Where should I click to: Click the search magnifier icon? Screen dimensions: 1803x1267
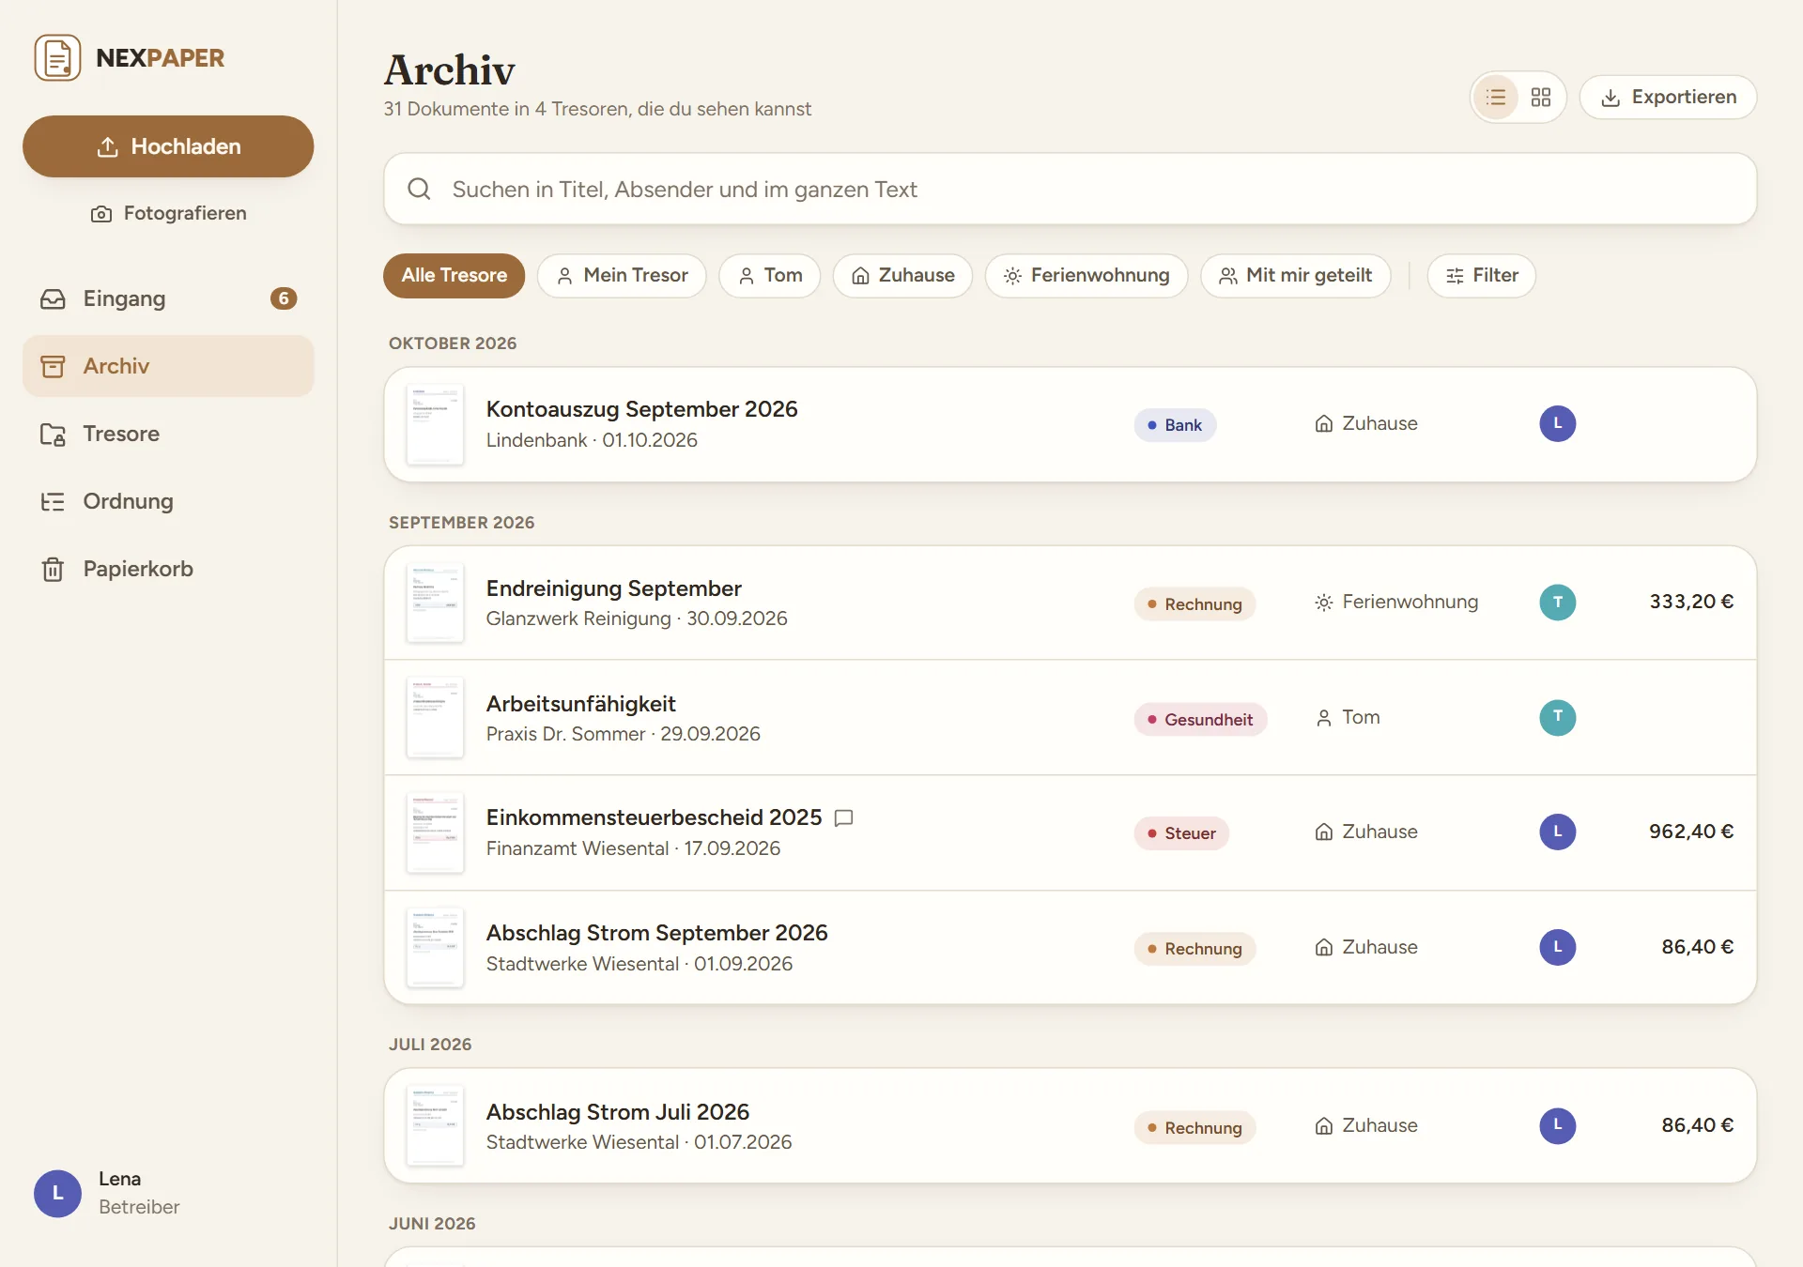(419, 189)
